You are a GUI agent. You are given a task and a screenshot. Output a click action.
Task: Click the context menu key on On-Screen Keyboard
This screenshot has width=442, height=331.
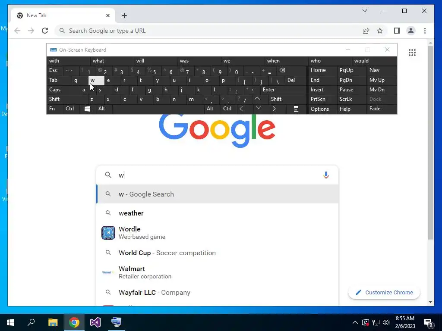(x=296, y=109)
